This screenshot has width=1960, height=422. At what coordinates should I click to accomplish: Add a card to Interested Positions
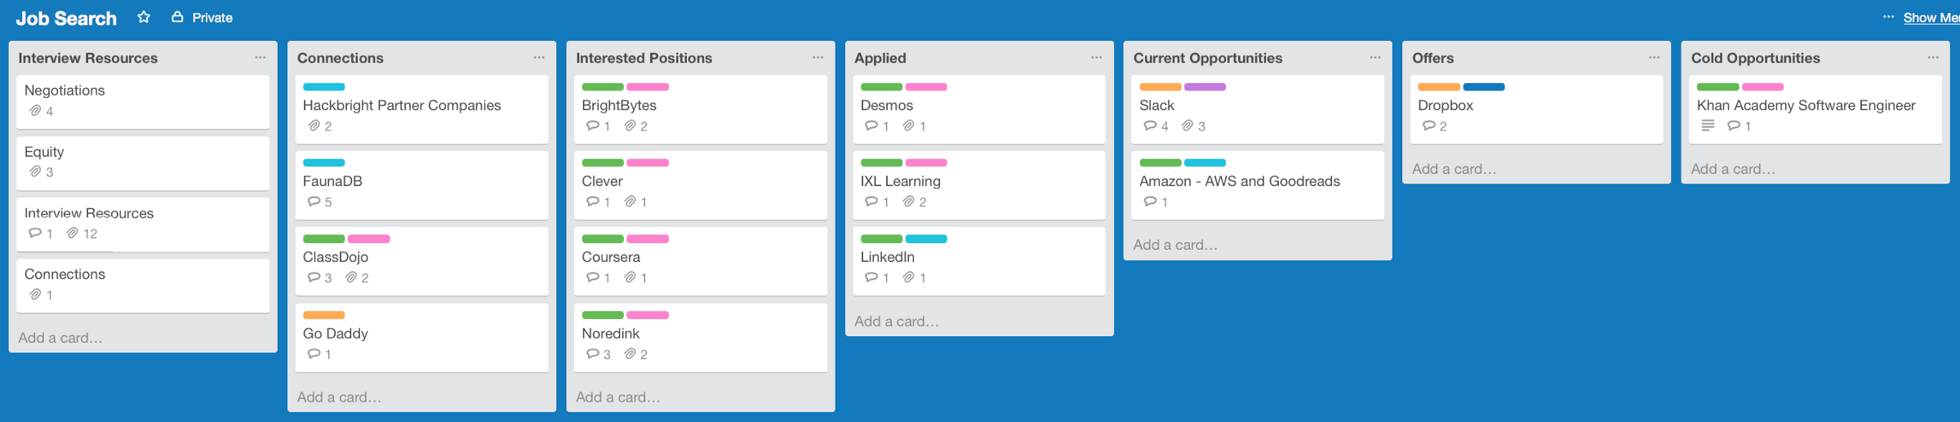(x=617, y=398)
